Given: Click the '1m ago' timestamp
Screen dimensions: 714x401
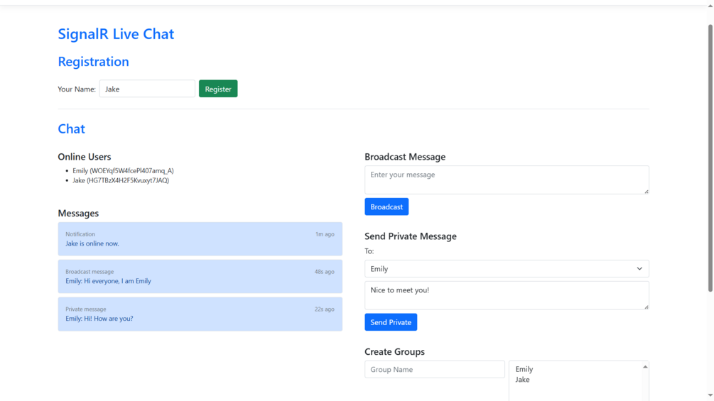Looking at the screenshot, I should (325, 234).
